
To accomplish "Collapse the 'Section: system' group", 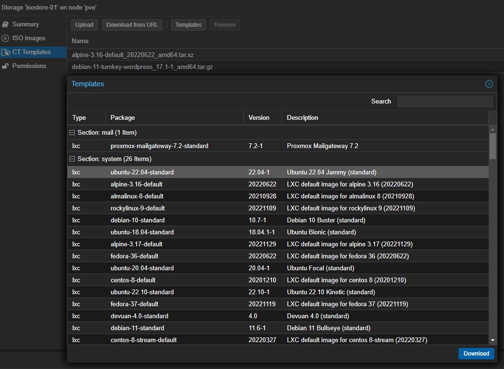I will pos(72,159).
